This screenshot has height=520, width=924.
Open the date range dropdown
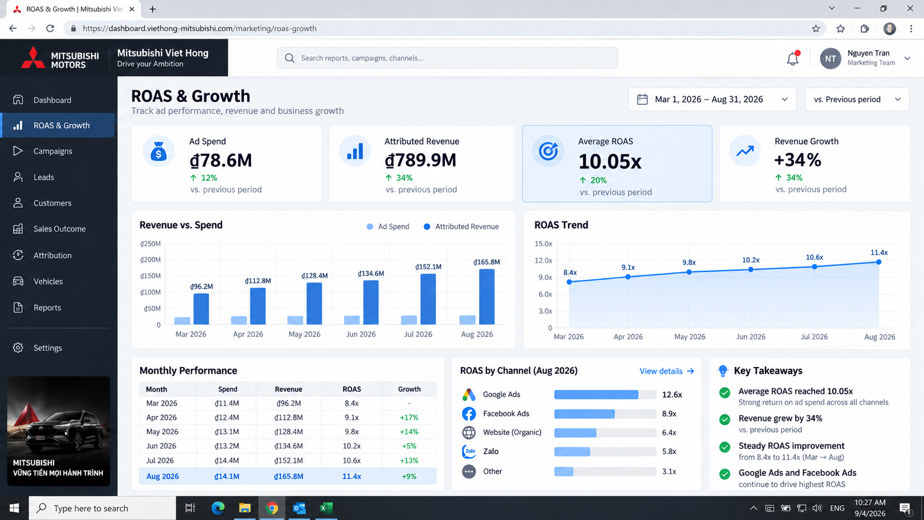click(712, 99)
